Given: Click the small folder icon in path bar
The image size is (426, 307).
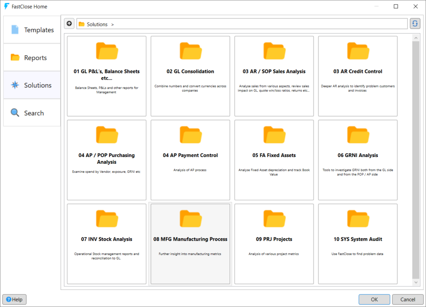Looking at the screenshot, I should (82, 24).
